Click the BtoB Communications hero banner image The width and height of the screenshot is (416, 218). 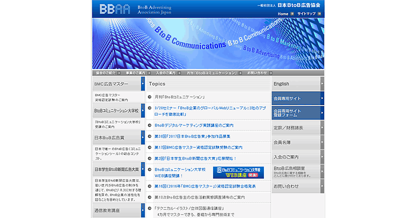tap(208, 44)
